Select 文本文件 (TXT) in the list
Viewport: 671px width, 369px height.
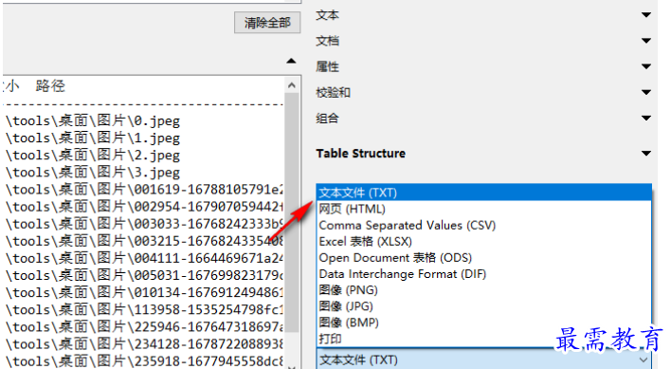pos(483,193)
